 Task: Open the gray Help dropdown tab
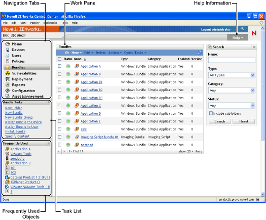click(238, 38)
